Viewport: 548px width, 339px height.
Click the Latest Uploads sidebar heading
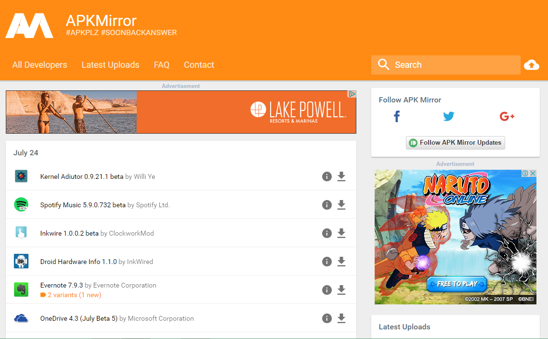404,327
